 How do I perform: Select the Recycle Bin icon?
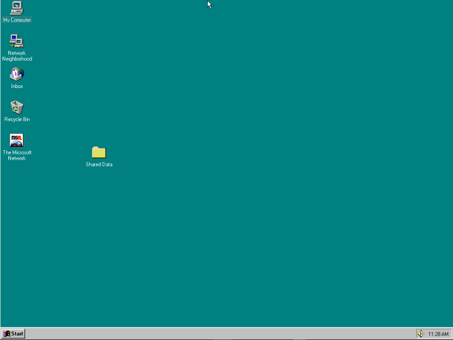(x=17, y=107)
